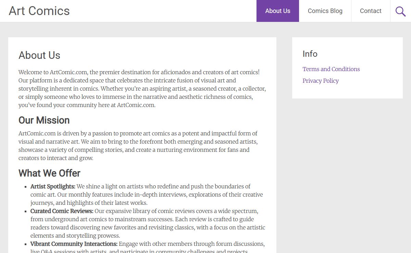
Task: Navigate to the Contact menu item
Action: (371, 11)
